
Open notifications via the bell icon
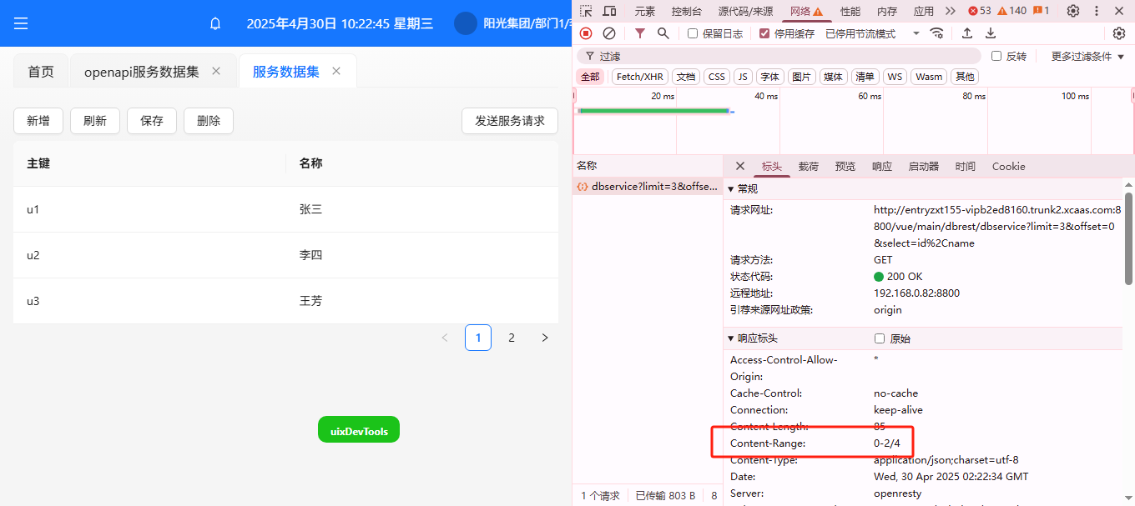(x=215, y=23)
